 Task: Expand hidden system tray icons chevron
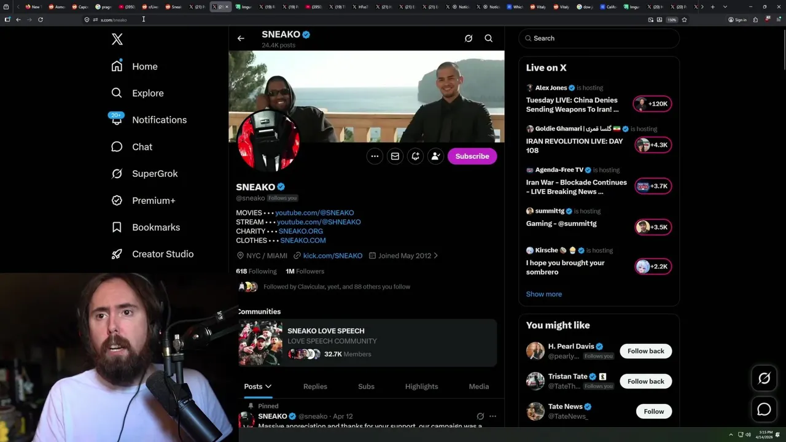point(731,435)
